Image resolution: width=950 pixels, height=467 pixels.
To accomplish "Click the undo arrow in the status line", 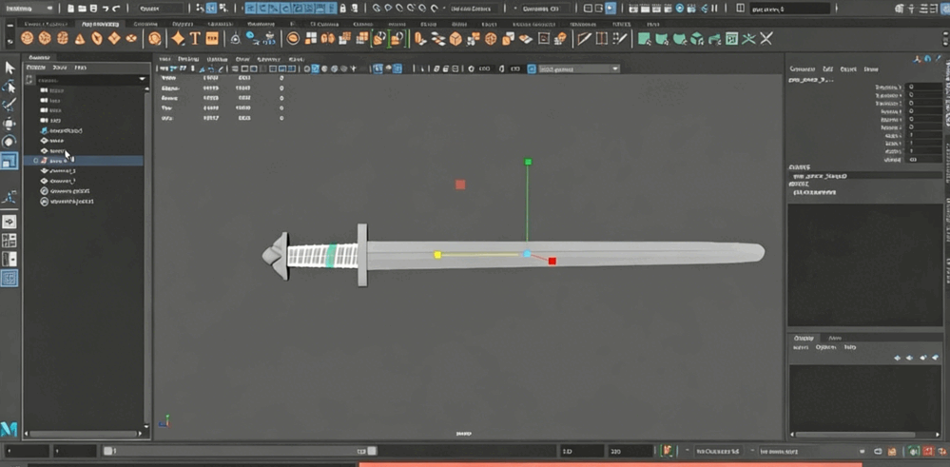I will pyautogui.click(x=104, y=9).
